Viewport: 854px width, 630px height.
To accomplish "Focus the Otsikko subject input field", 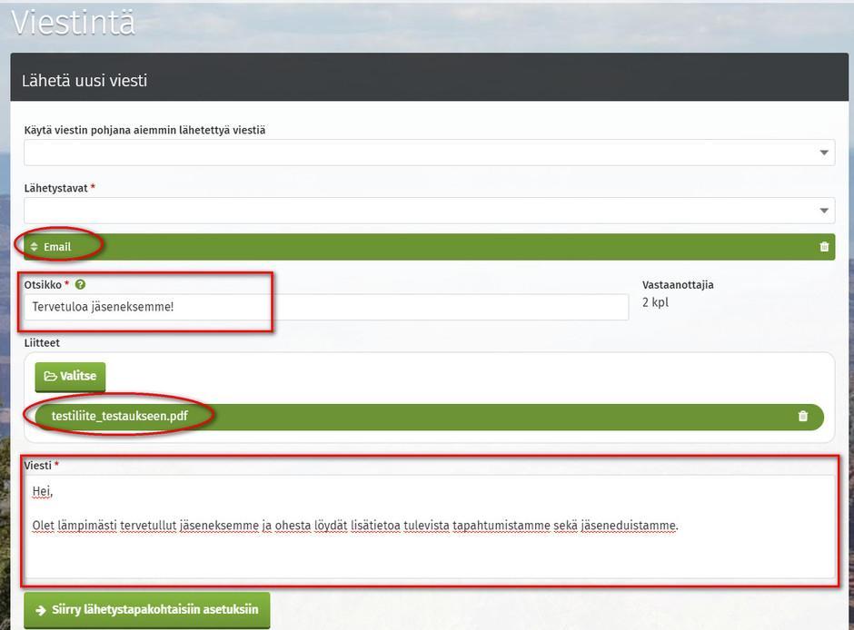I will pos(326,307).
